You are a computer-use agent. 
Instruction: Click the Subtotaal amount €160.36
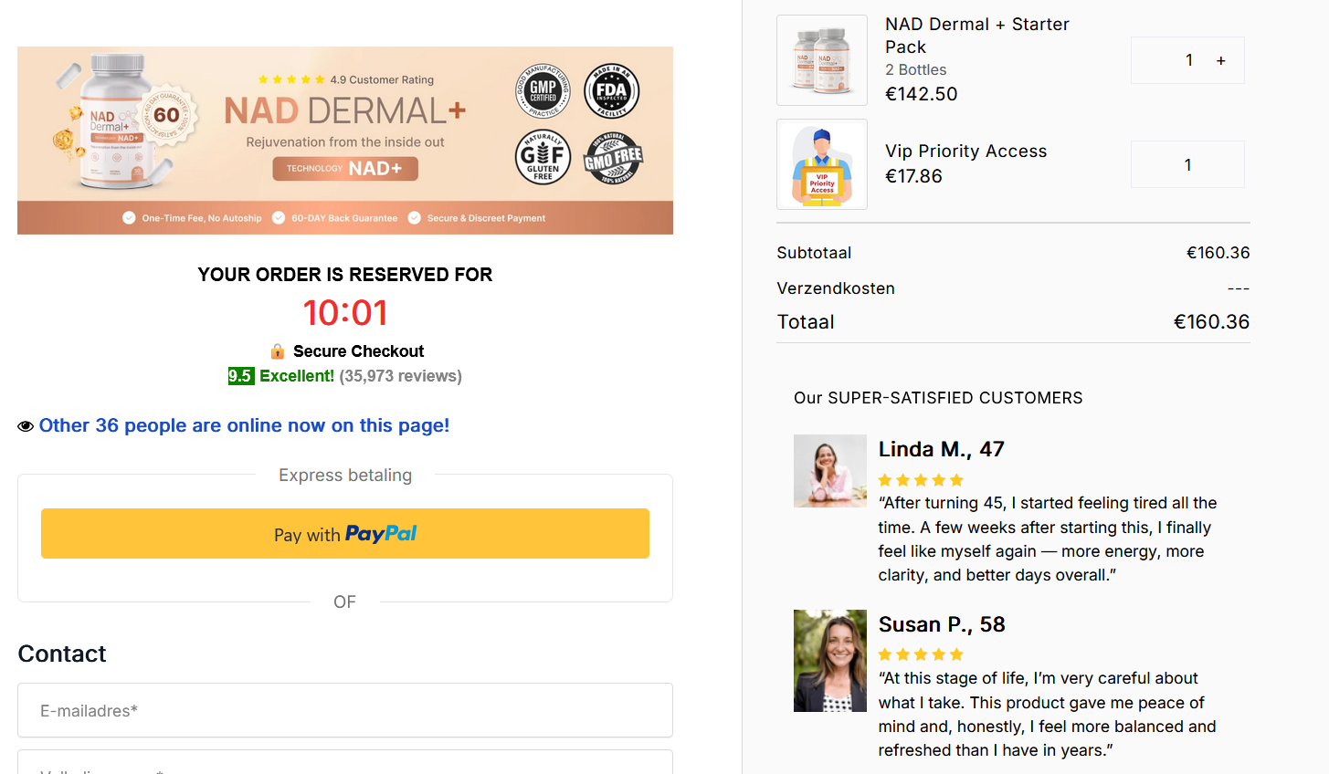tap(1218, 253)
